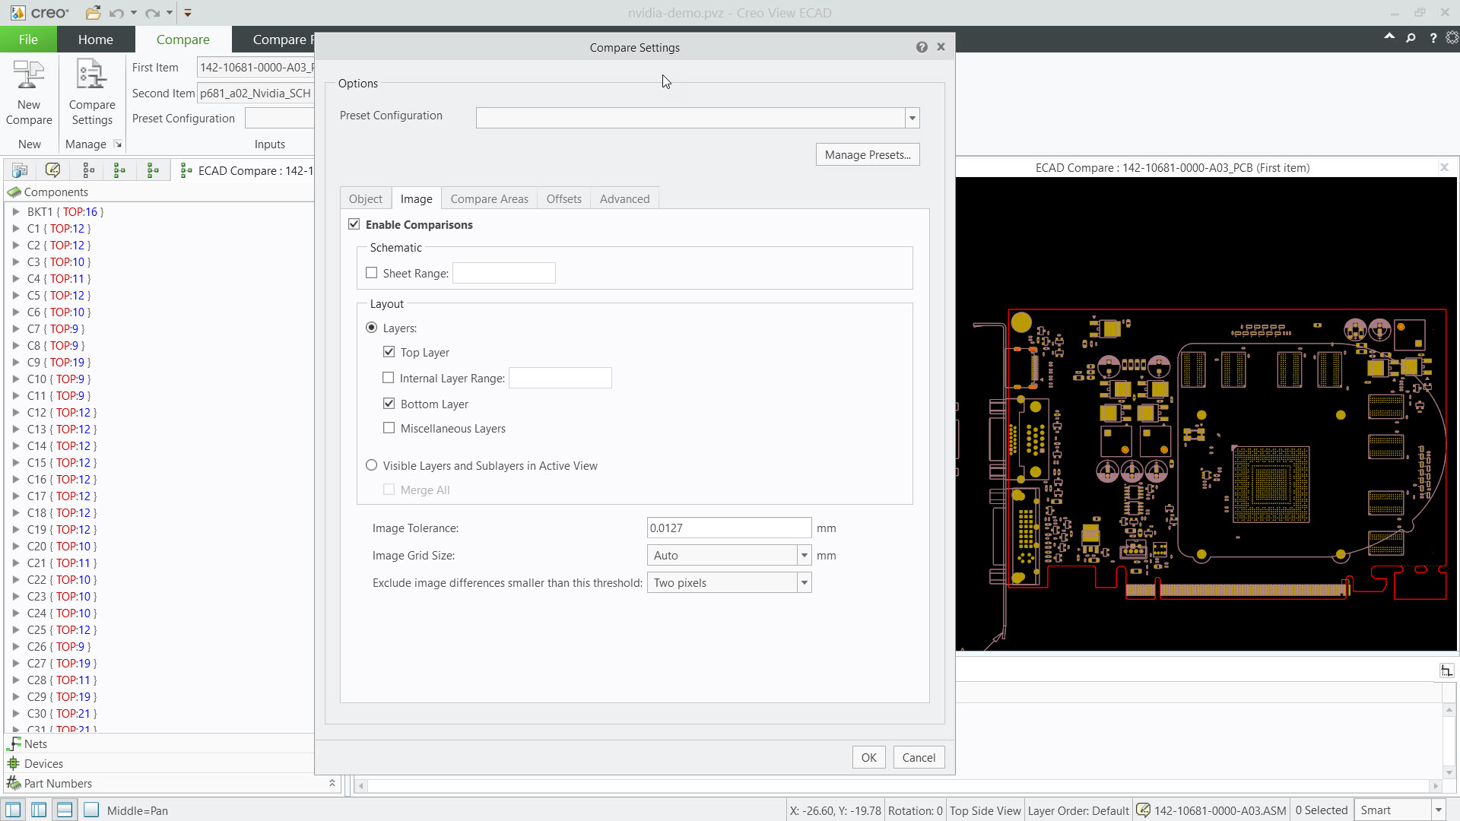Check the Sheet Range checkbox

pos(372,273)
